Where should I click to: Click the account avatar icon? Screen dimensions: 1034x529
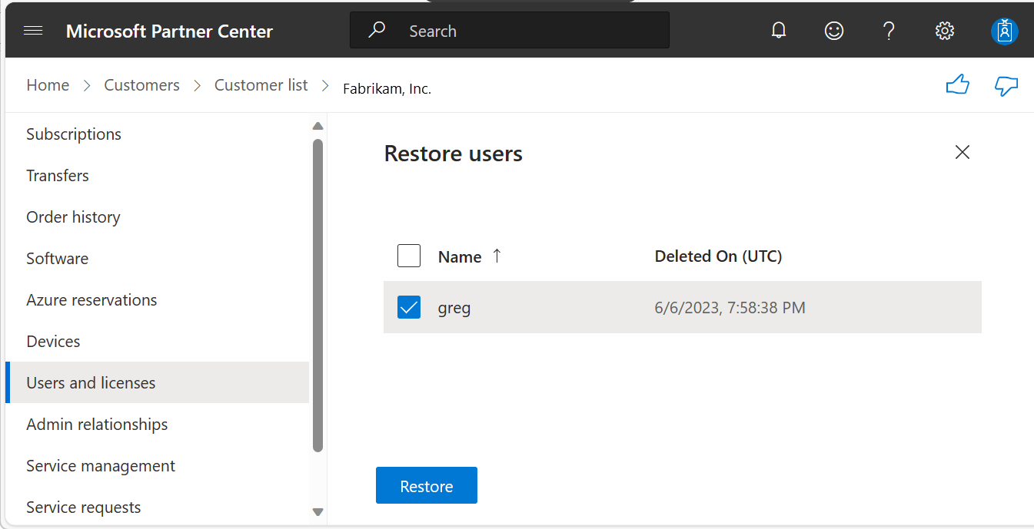click(1004, 31)
